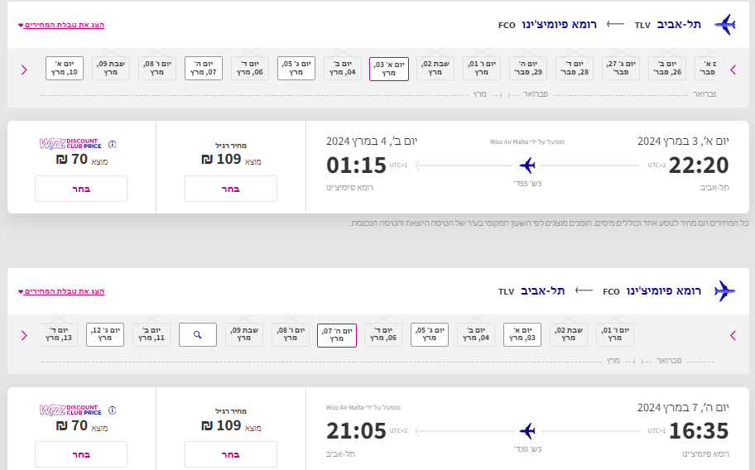Click the left arrow of the return date carousel

tap(733, 336)
